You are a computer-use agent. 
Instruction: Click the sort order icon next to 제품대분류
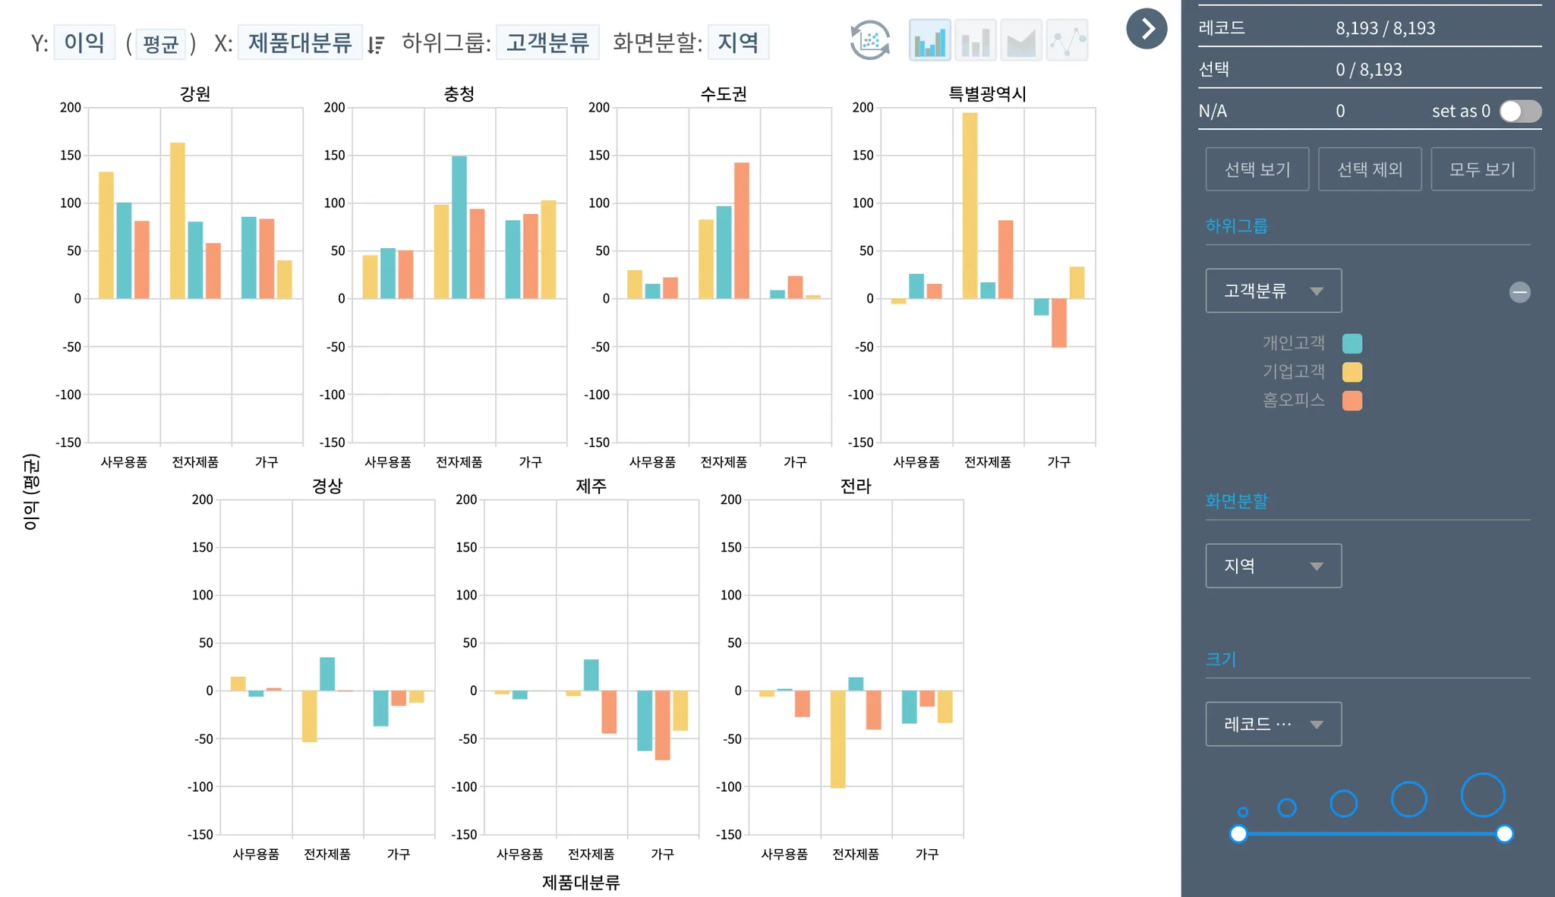pyautogui.click(x=376, y=45)
